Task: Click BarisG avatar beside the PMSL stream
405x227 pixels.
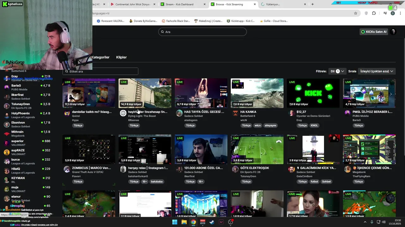Action: tap(347, 113)
